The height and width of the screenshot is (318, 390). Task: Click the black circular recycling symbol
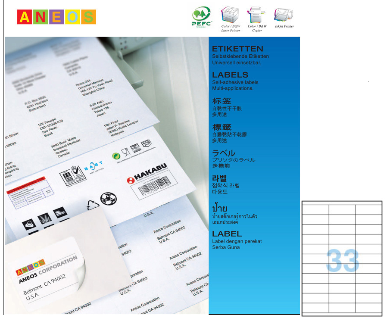tap(109, 199)
